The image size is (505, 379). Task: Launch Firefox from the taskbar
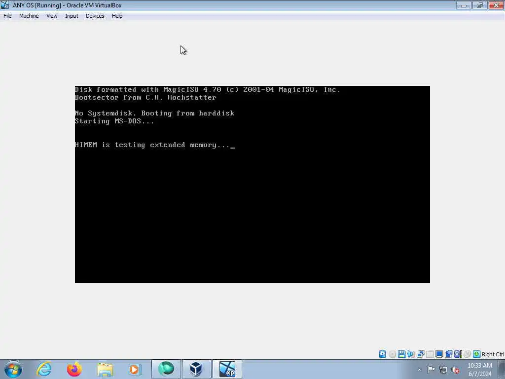[74, 369]
